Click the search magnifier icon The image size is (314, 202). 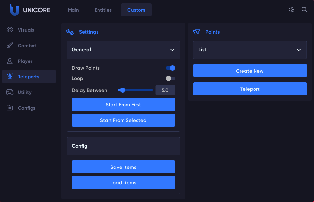pyautogui.click(x=304, y=10)
